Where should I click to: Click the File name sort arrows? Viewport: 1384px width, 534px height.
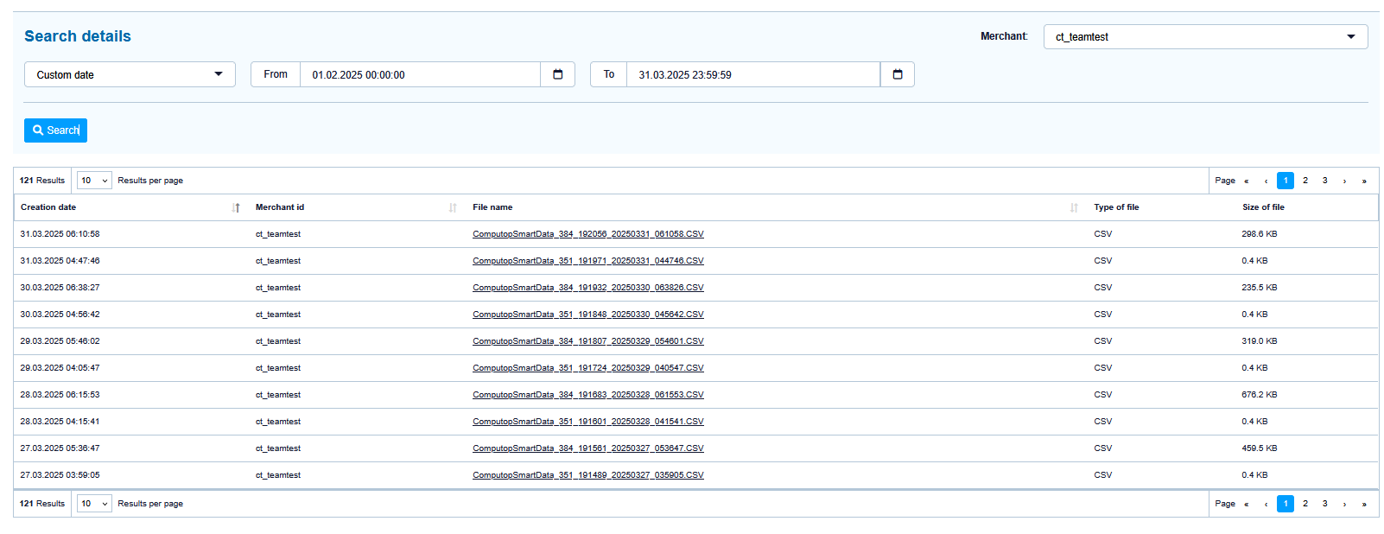tap(1074, 207)
